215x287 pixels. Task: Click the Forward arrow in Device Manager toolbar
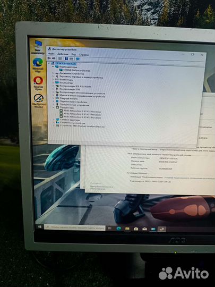(54, 58)
